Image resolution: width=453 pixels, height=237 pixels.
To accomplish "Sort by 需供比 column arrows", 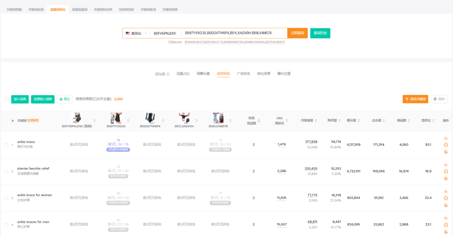I will [433, 121].
